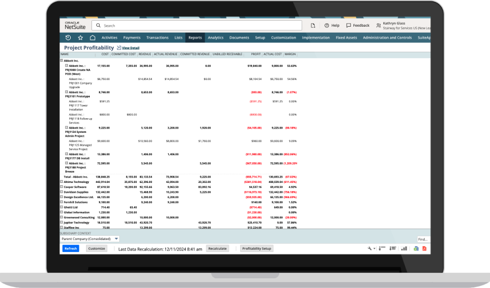Click the collapse all rows icon

pos(382,248)
